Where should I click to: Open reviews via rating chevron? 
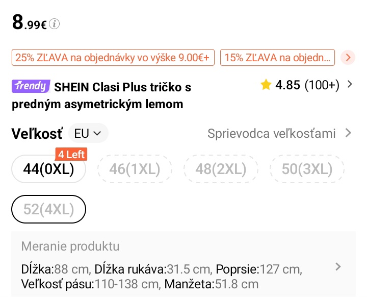pos(350,85)
